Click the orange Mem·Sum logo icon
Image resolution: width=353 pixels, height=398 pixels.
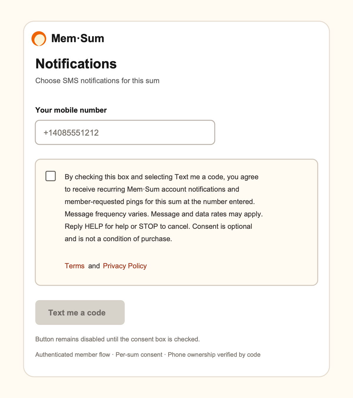[x=39, y=39]
